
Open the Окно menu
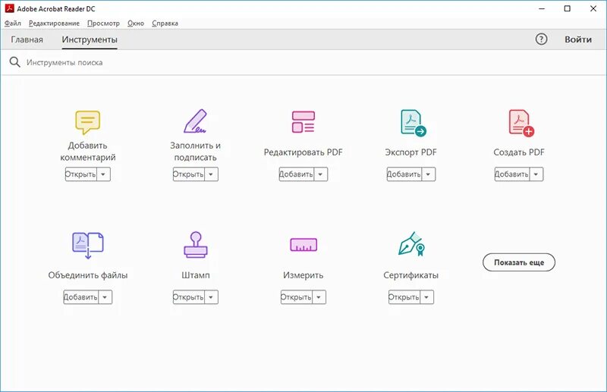[136, 24]
